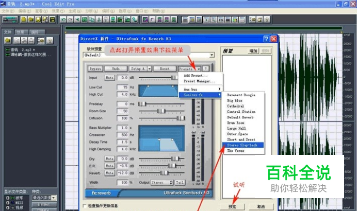The image size is (357, 211).
Task: Click the Predelay slider handle
Action: coord(142,104)
